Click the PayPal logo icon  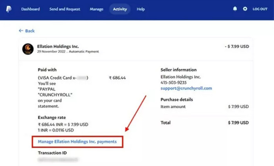[9, 9]
